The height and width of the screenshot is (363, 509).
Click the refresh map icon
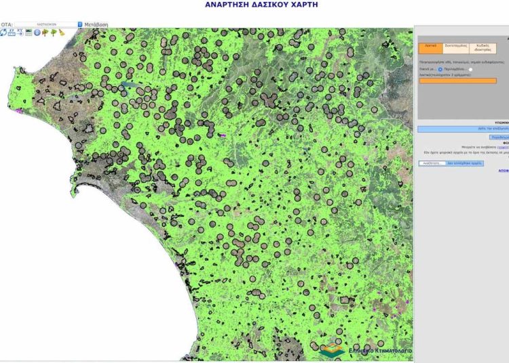(x=3, y=33)
